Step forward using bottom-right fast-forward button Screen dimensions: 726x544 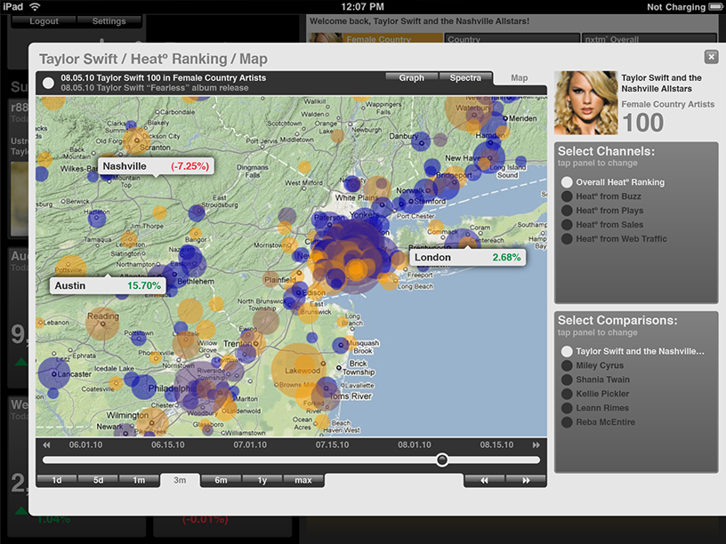click(x=526, y=480)
